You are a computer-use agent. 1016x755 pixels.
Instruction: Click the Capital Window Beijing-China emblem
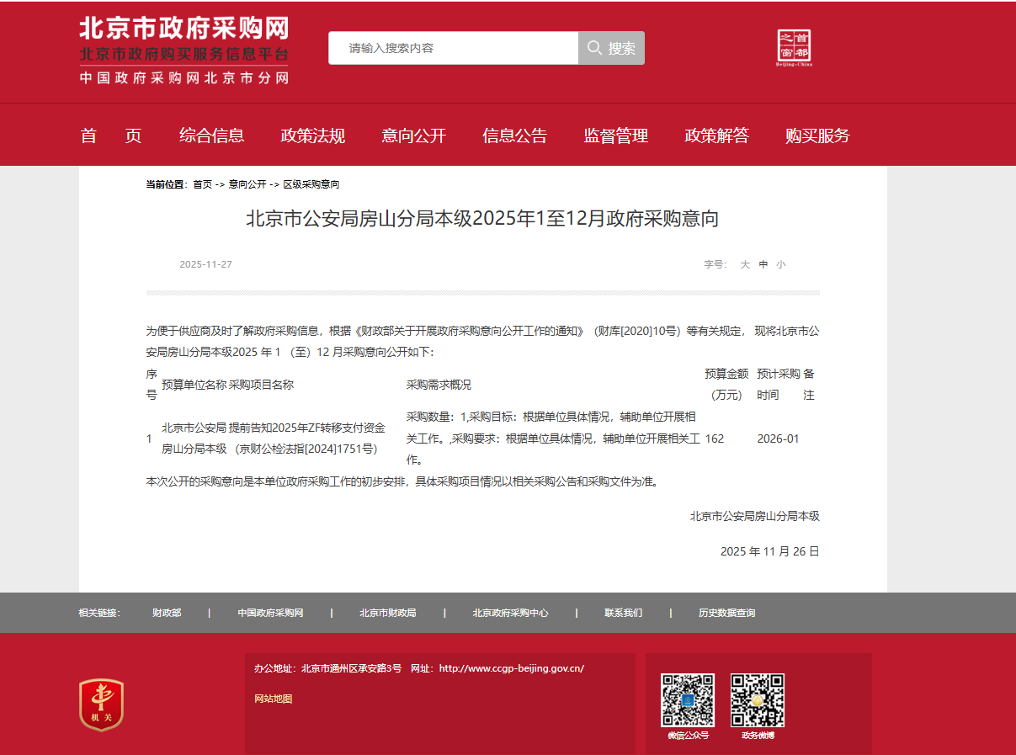[793, 48]
